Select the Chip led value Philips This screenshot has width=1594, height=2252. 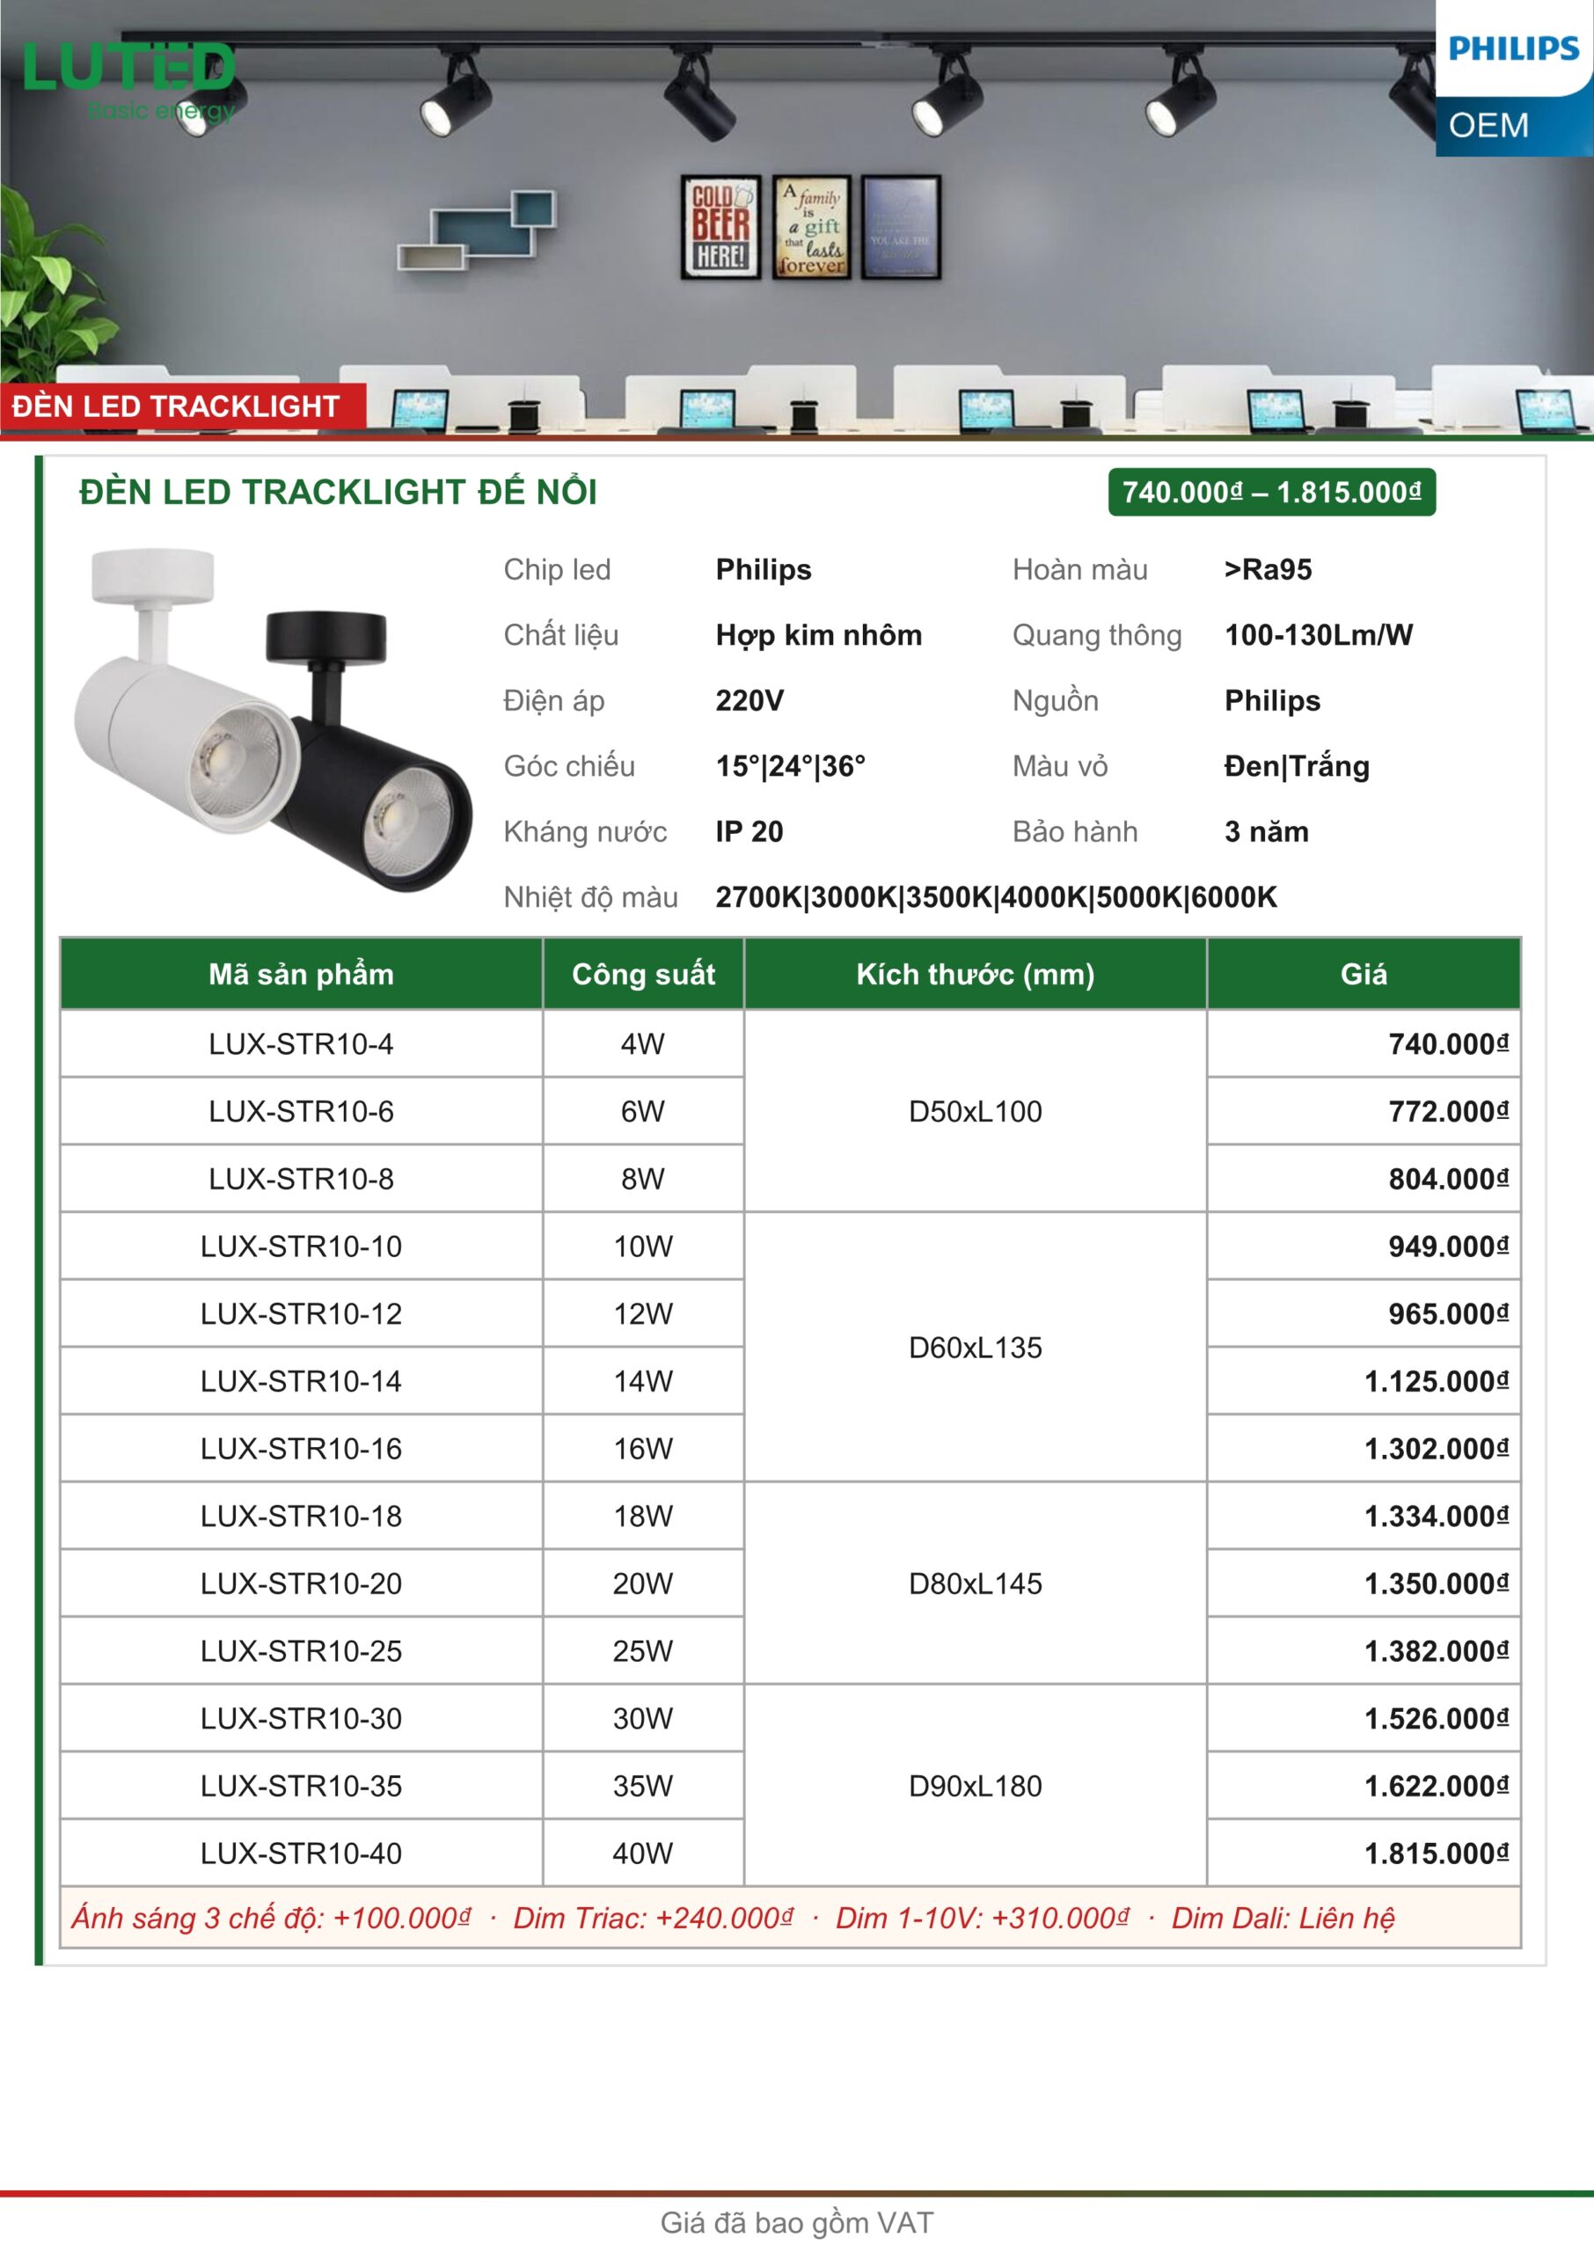(764, 569)
